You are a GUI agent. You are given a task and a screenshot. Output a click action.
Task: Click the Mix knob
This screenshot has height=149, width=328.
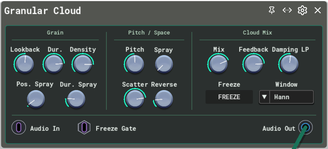click(x=219, y=64)
